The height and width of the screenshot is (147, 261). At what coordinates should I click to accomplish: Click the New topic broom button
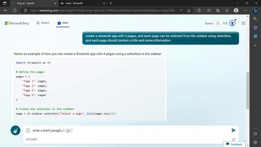coord(15,130)
